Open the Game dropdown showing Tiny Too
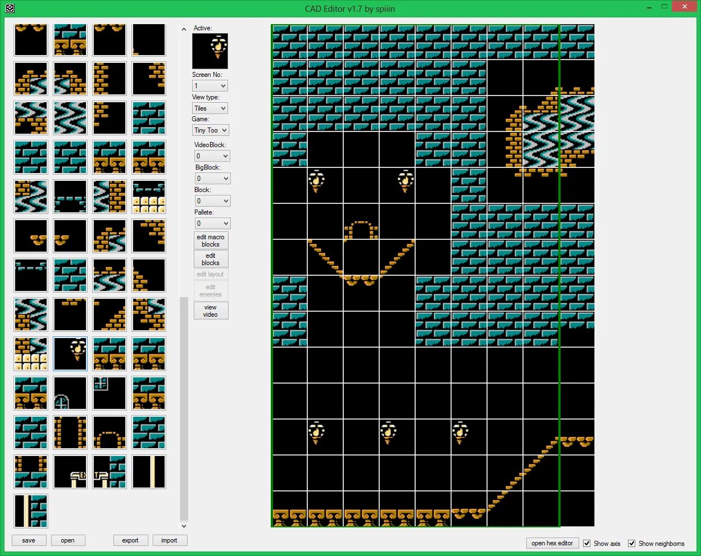Viewport: 701px width, 556px height. (211, 130)
